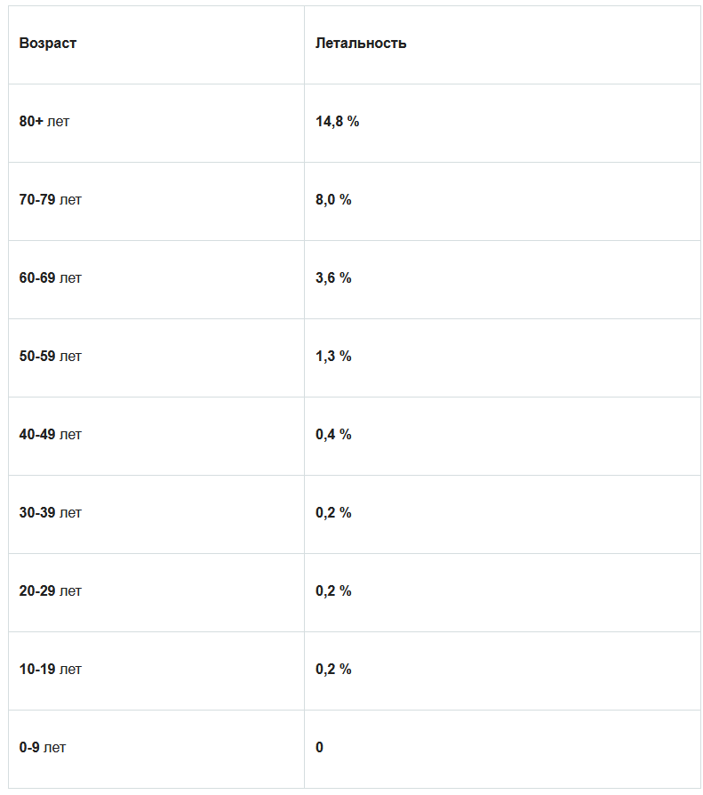Click the 3,6 % mortality value
703x795 pixels.
[x=333, y=278]
